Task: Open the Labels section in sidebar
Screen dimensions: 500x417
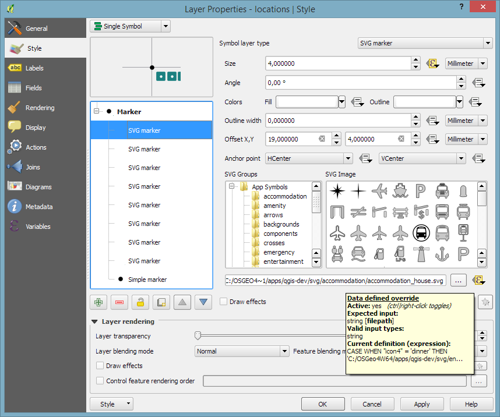Action: coord(34,68)
